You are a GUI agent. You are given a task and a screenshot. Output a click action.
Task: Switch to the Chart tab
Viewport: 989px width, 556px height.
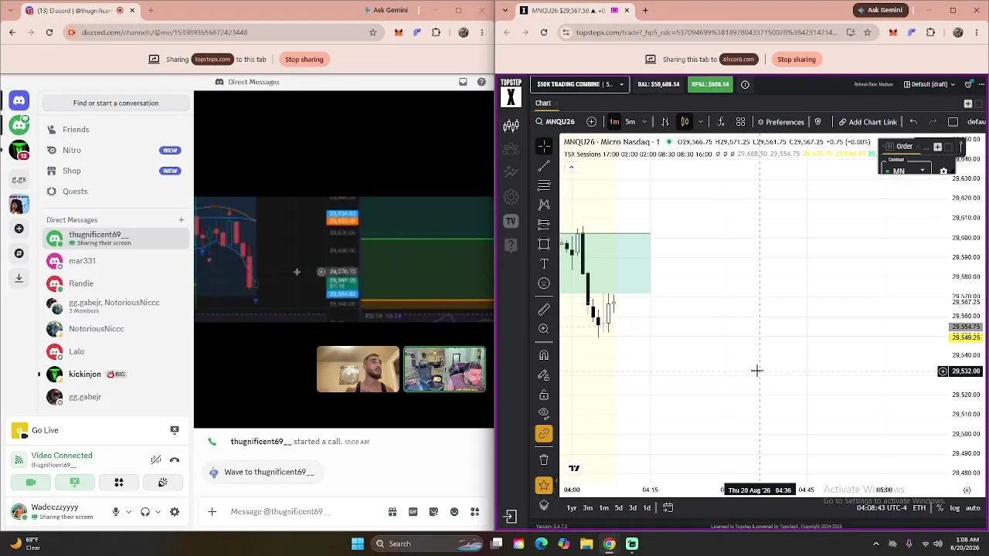[543, 103]
